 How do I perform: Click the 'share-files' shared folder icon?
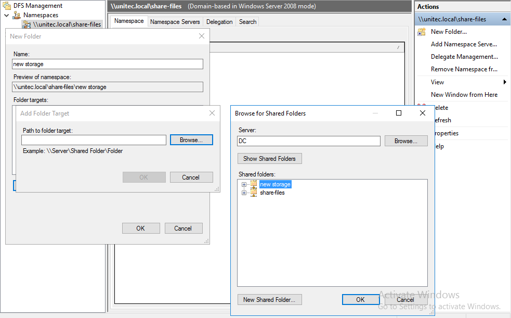pos(254,193)
